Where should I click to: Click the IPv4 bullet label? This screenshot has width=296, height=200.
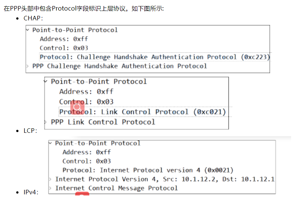tap(31, 192)
